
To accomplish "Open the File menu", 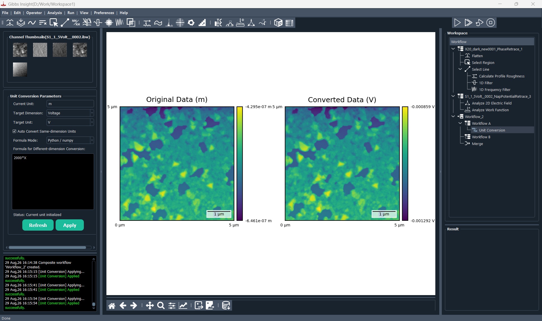I will pyautogui.click(x=5, y=13).
